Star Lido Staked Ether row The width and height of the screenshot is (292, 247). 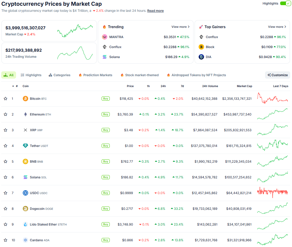pyautogui.click(x=5, y=224)
